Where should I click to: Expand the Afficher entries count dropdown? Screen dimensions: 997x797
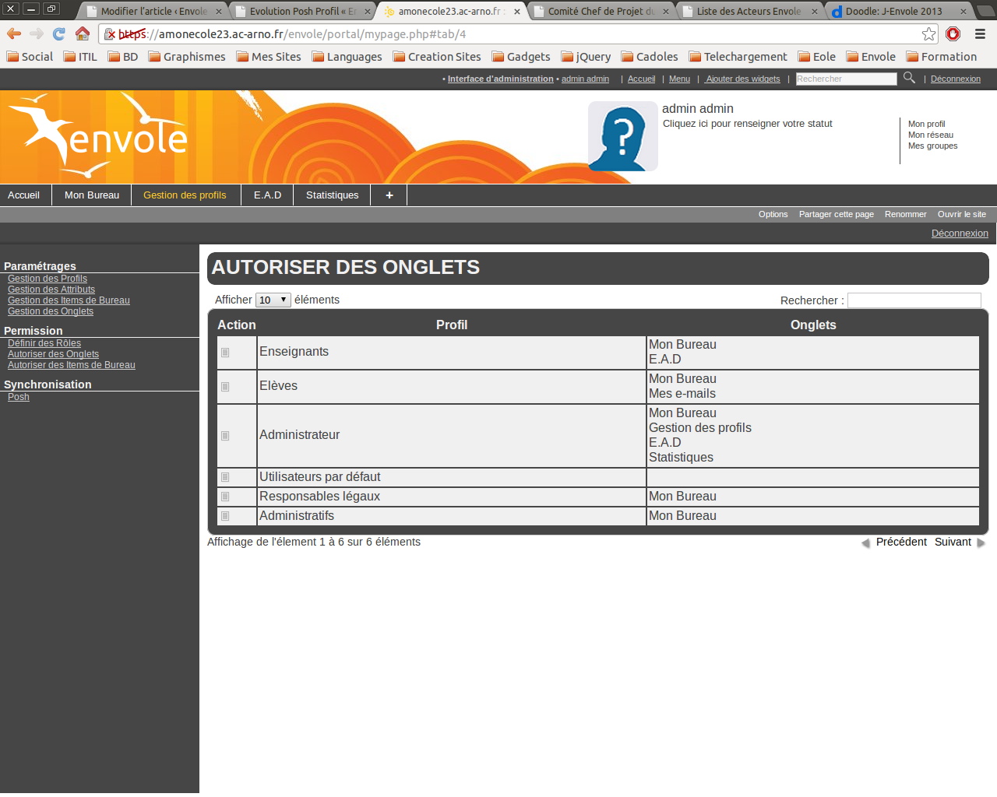pos(273,300)
